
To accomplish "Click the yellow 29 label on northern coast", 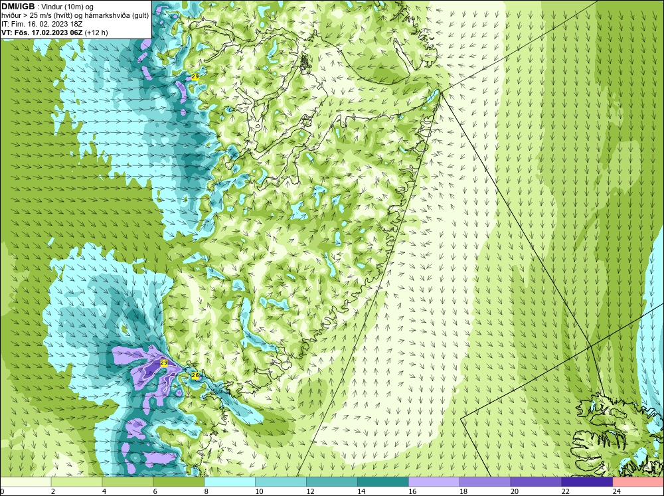I will click(x=195, y=76).
